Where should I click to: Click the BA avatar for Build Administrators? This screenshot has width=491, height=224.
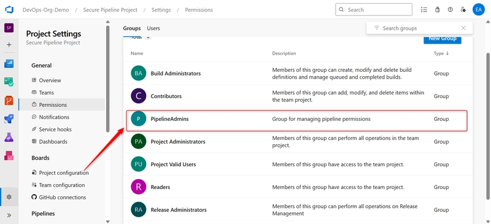click(x=139, y=73)
